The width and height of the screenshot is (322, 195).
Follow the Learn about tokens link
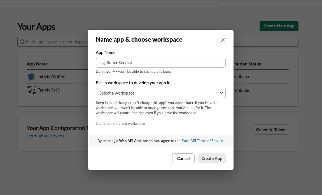(x=45, y=136)
